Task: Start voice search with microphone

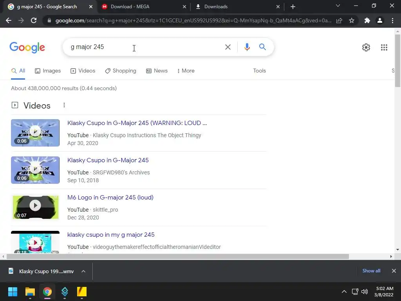Action: point(247,47)
